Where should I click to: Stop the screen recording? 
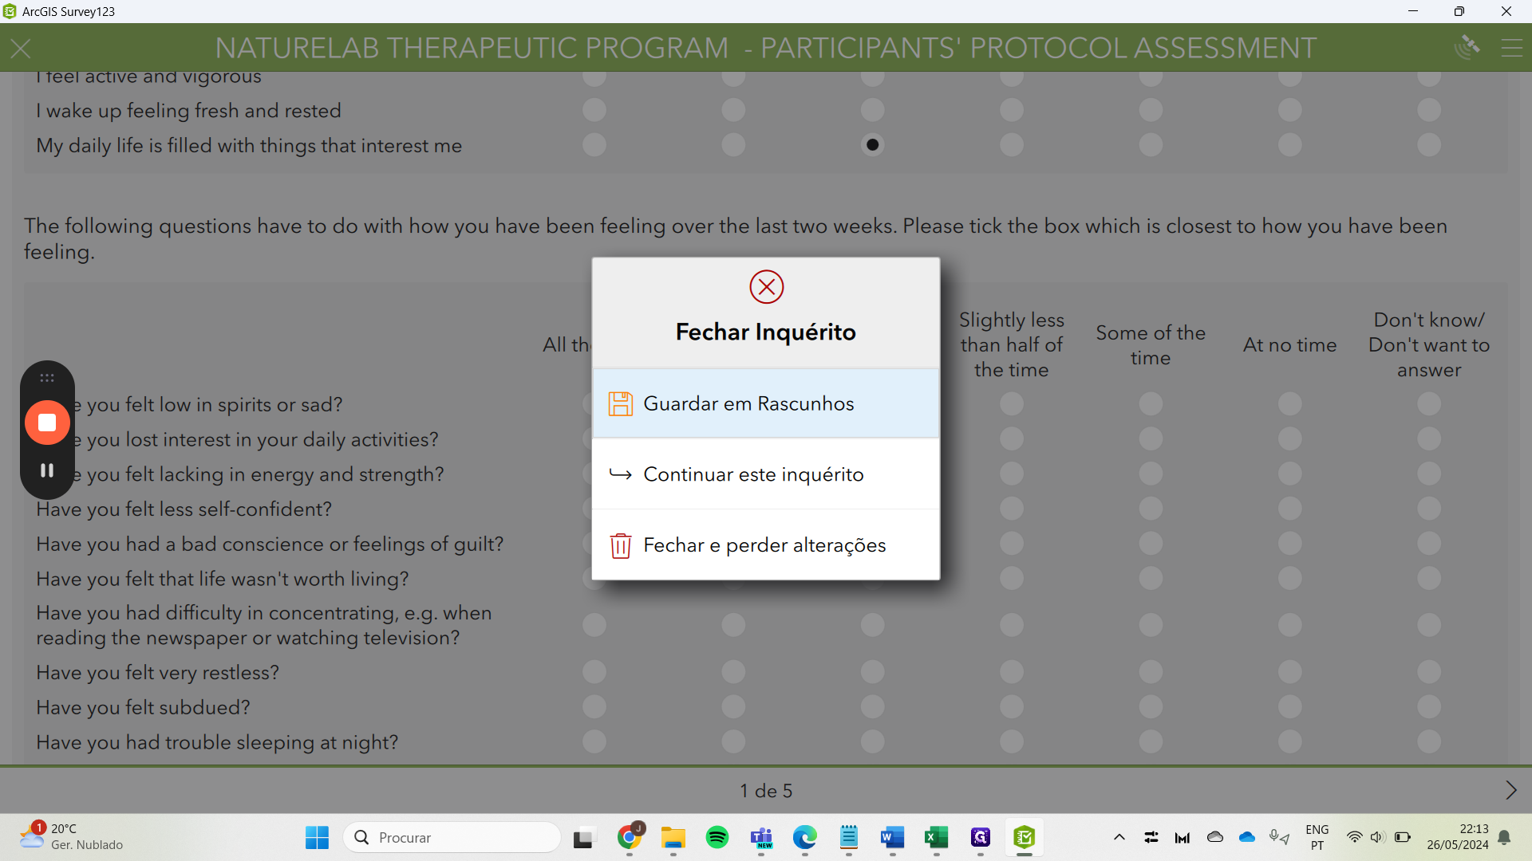47,423
